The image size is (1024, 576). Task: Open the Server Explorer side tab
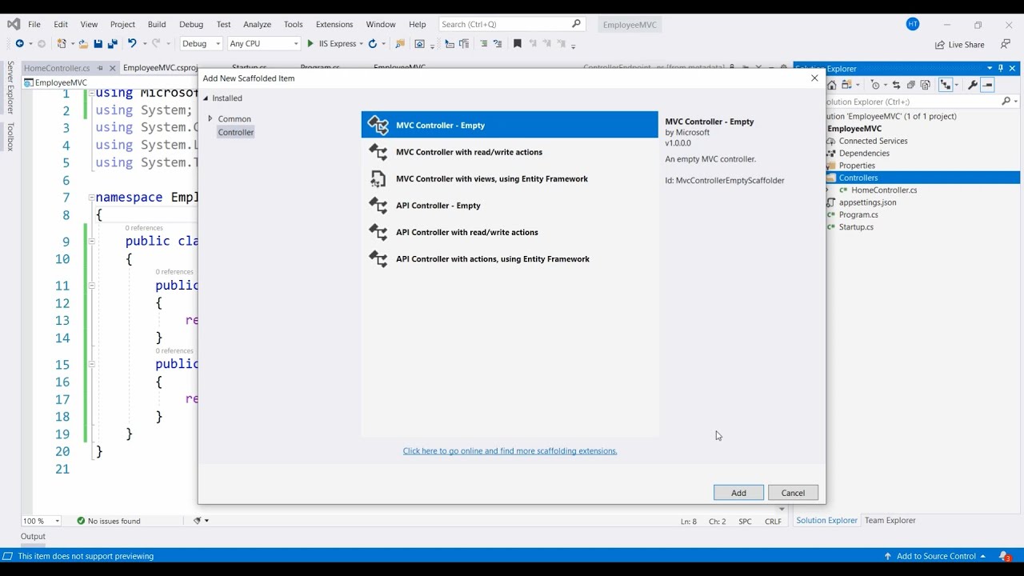[10, 87]
